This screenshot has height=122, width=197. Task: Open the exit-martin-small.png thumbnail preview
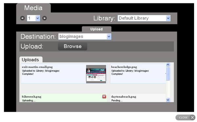96,74
